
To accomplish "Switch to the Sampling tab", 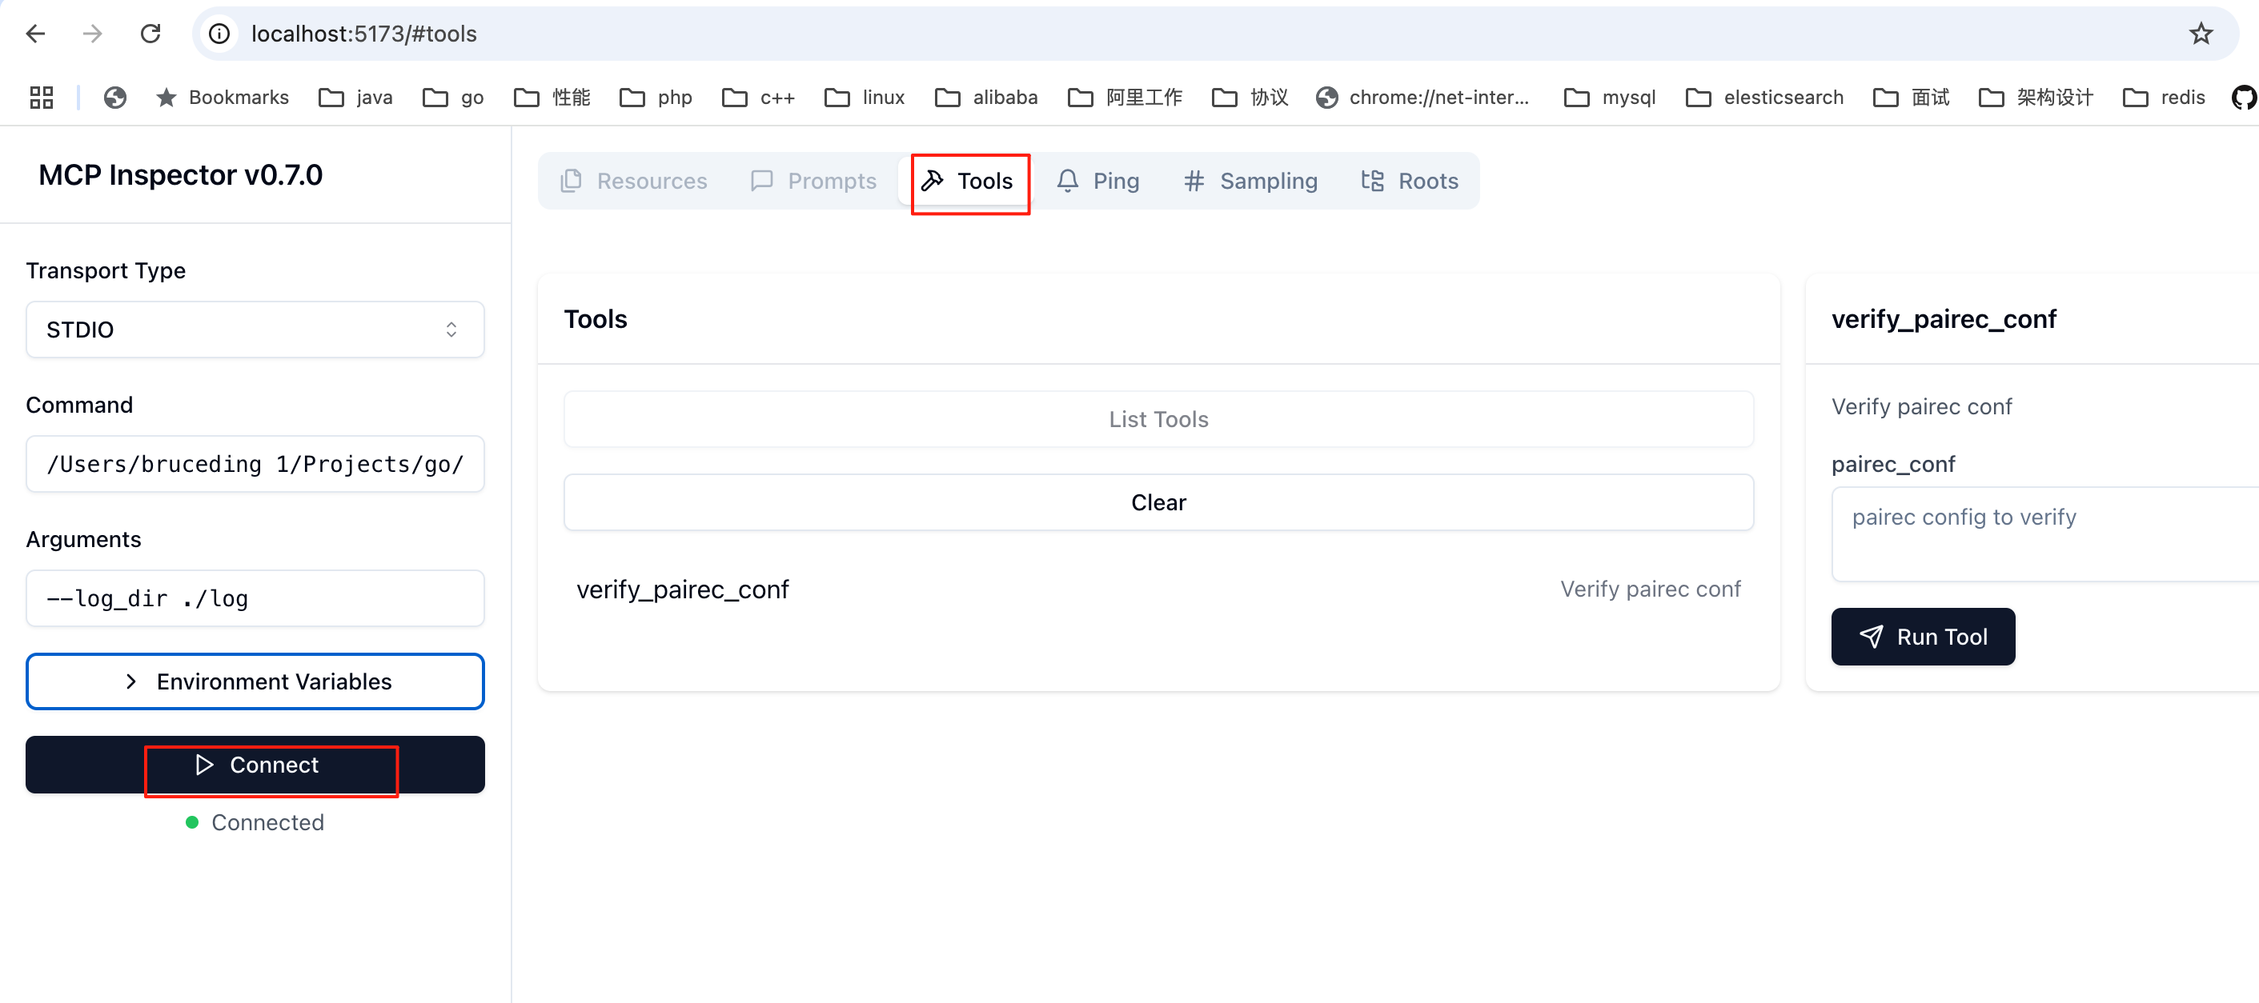I will [x=1250, y=181].
